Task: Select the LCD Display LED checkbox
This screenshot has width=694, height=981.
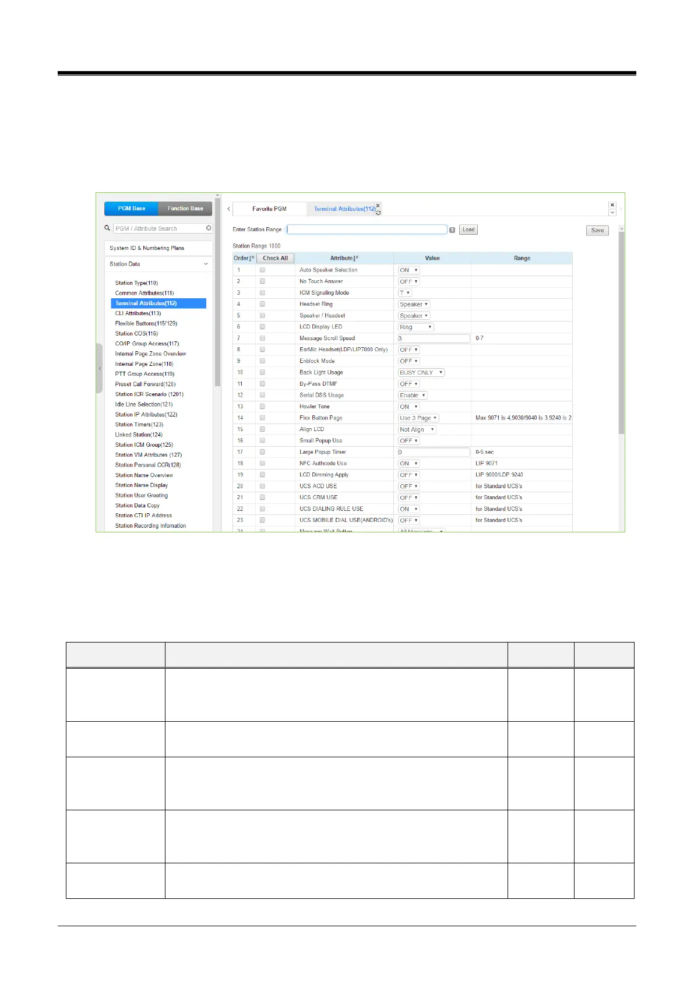Action: point(262,327)
